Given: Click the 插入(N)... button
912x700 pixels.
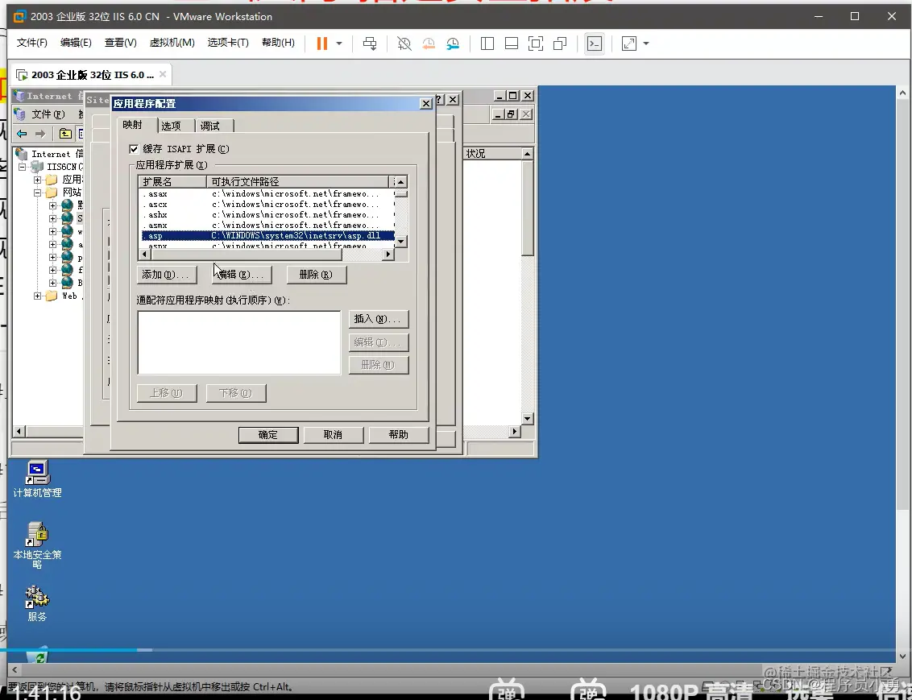Looking at the screenshot, I should (378, 319).
